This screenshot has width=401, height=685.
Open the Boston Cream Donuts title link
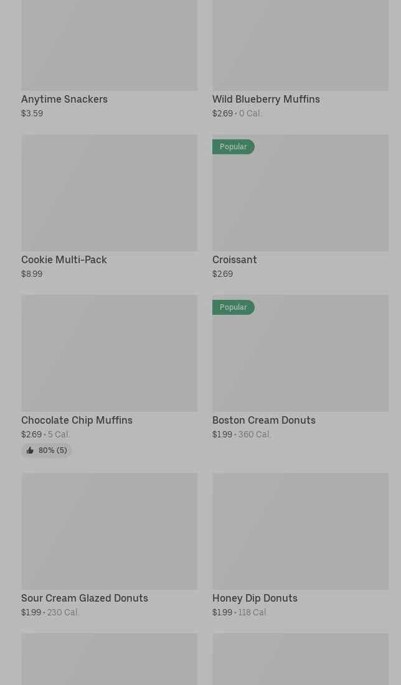click(264, 420)
